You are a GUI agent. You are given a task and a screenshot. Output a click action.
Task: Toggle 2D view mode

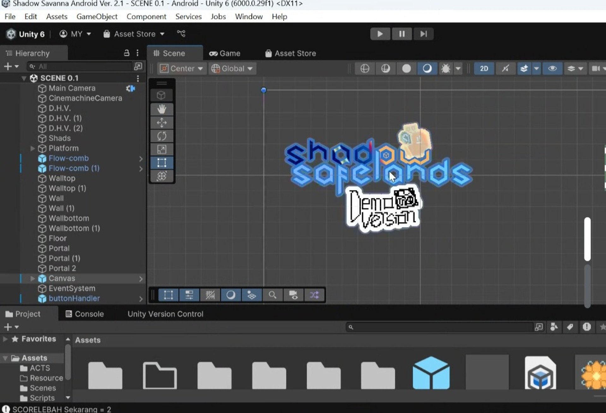pyautogui.click(x=484, y=69)
